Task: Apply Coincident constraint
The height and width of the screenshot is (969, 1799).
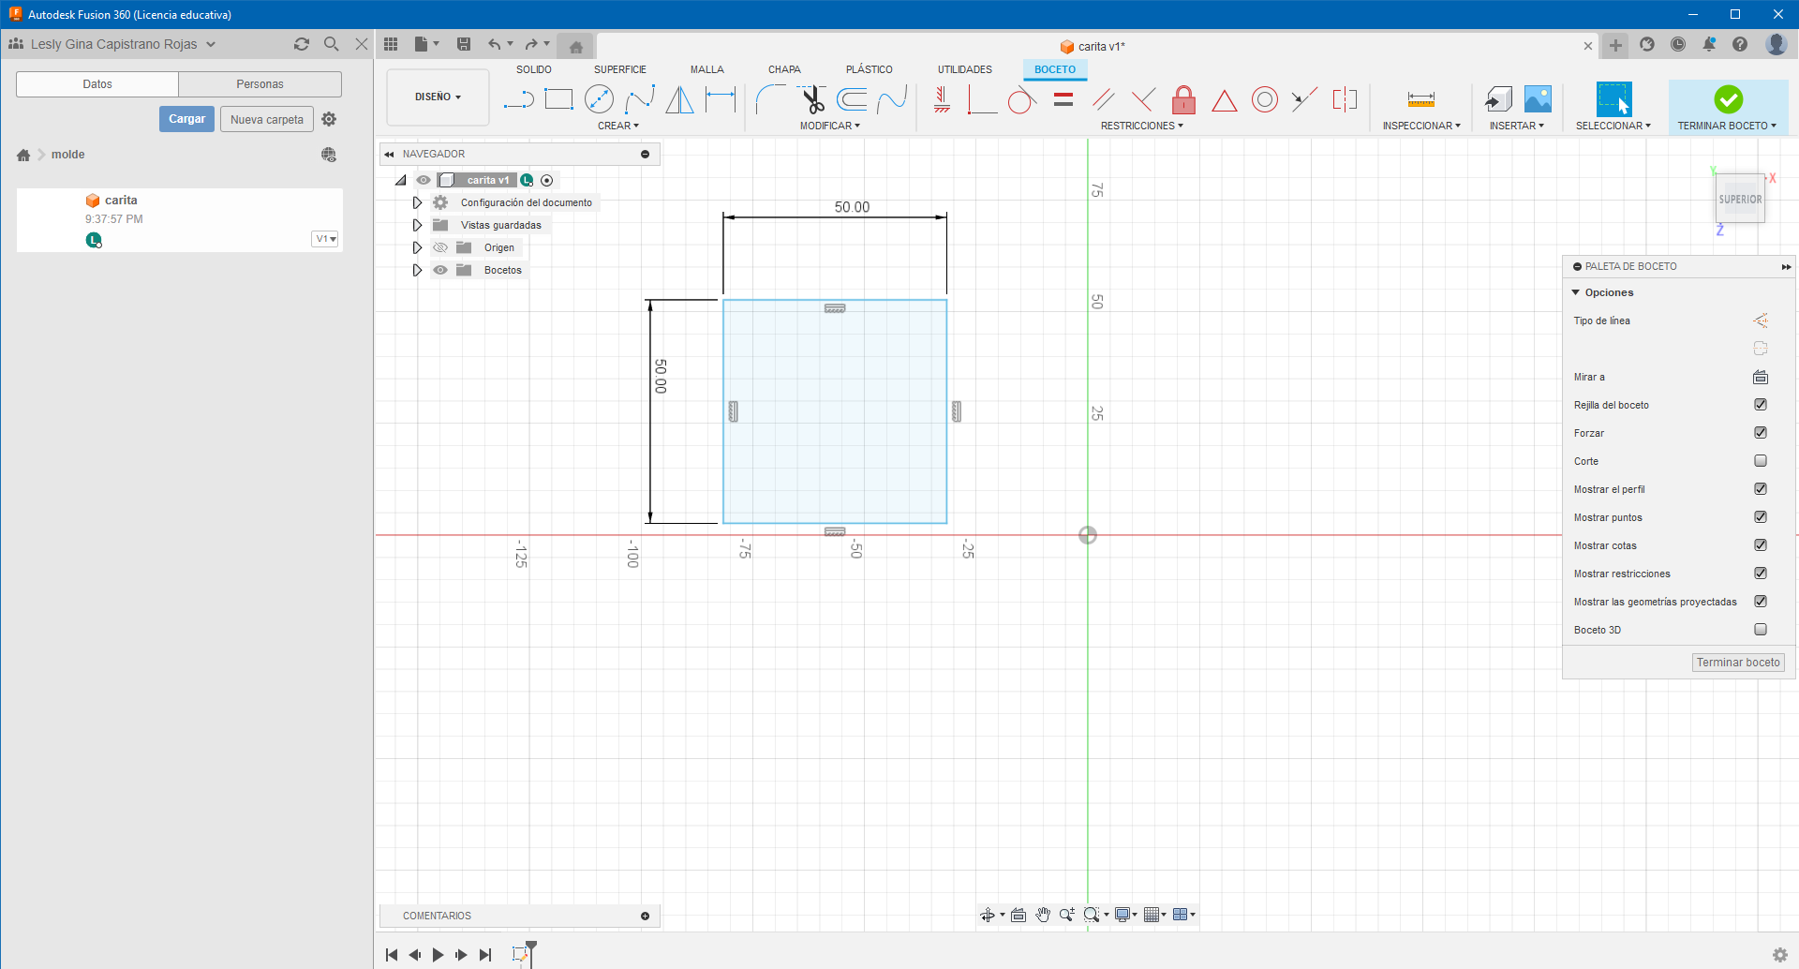Action: [981, 99]
